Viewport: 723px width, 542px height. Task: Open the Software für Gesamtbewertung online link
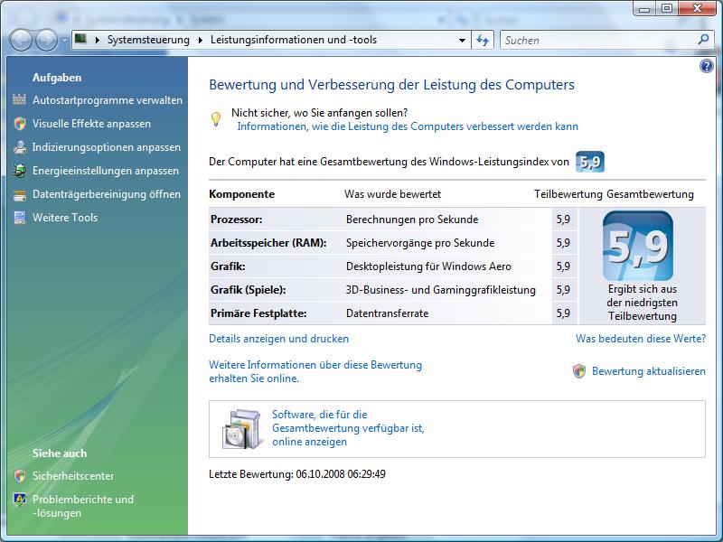pyautogui.click(x=348, y=428)
